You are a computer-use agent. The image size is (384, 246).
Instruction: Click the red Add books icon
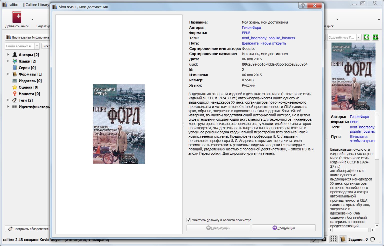coord(17,17)
